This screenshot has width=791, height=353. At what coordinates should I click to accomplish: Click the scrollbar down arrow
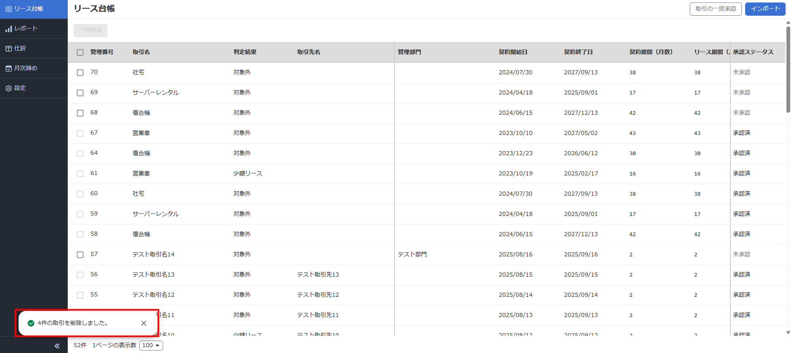pyautogui.click(x=788, y=332)
